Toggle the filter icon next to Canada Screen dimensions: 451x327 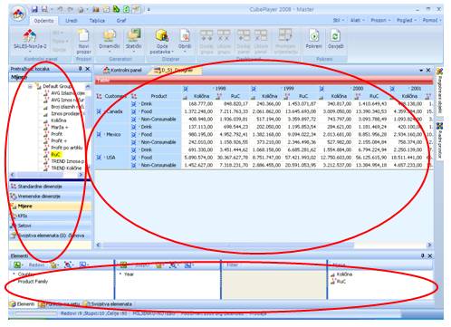(x=99, y=111)
